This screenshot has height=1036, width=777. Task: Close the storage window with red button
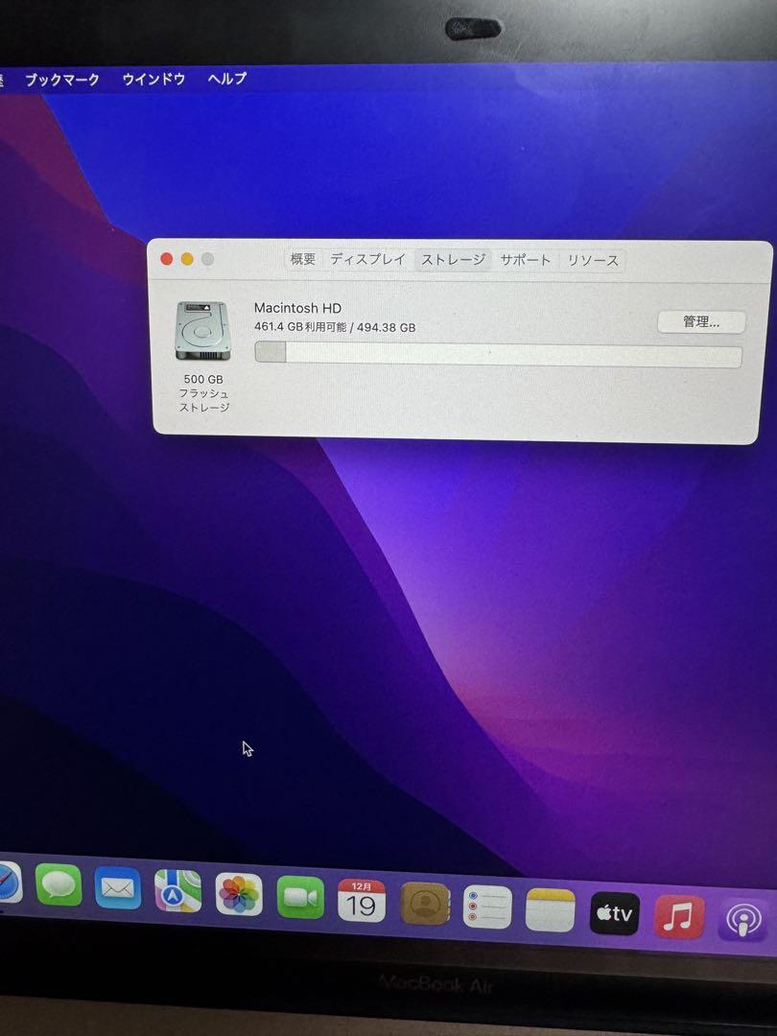[x=167, y=259]
